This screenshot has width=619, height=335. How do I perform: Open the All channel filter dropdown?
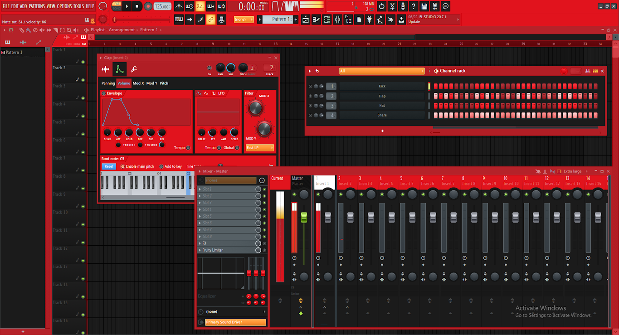click(381, 71)
